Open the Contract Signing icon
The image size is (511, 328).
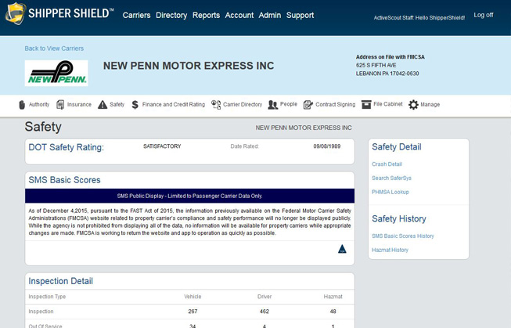pyautogui.click(x=308, y=105)
